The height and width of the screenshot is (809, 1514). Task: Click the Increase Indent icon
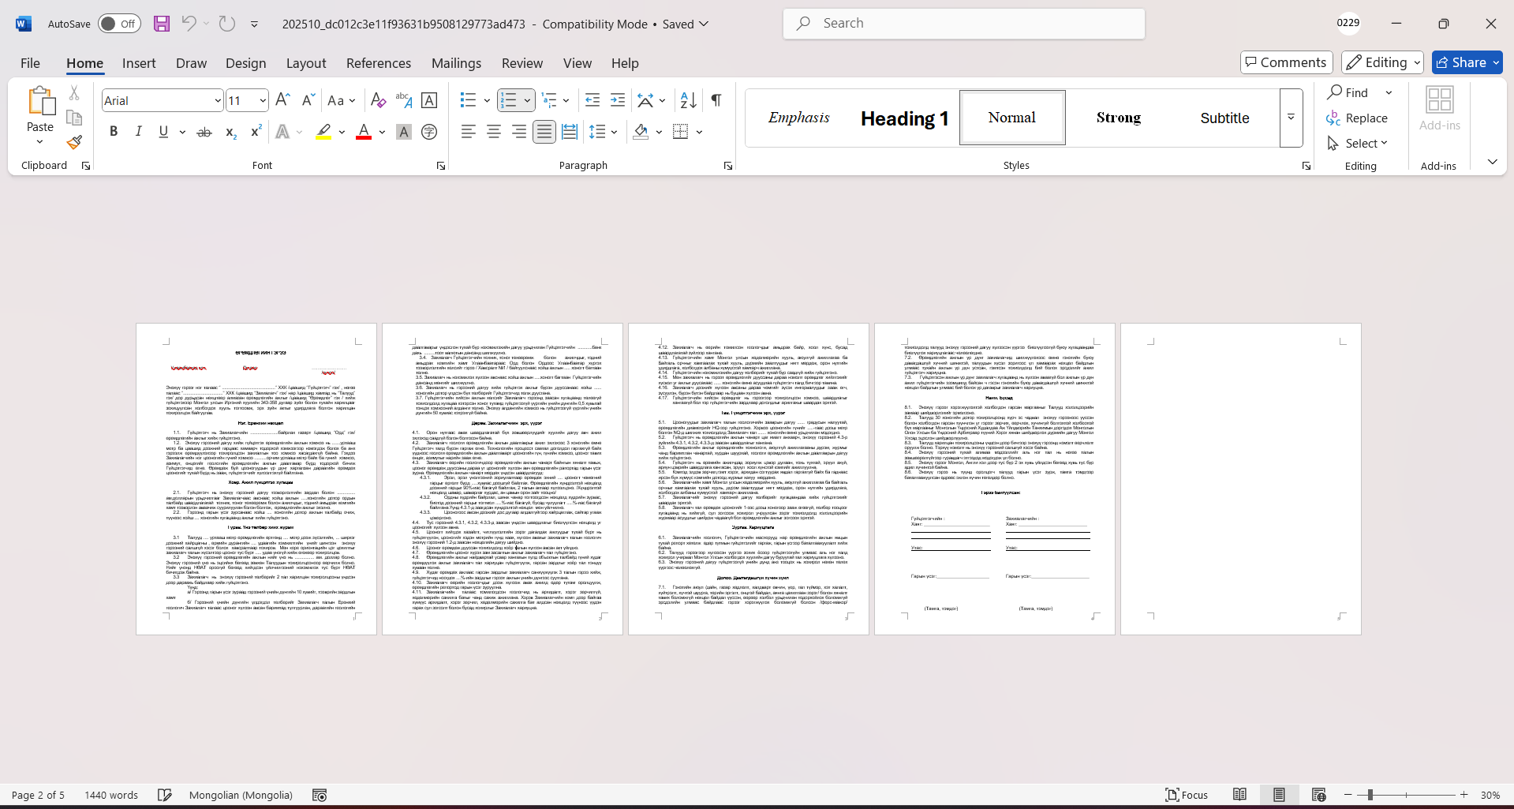pyautogui.click(x=618, y=100)
